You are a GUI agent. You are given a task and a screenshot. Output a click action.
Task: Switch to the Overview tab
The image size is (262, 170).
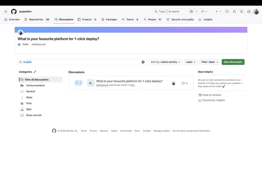(x=12, y=20)
